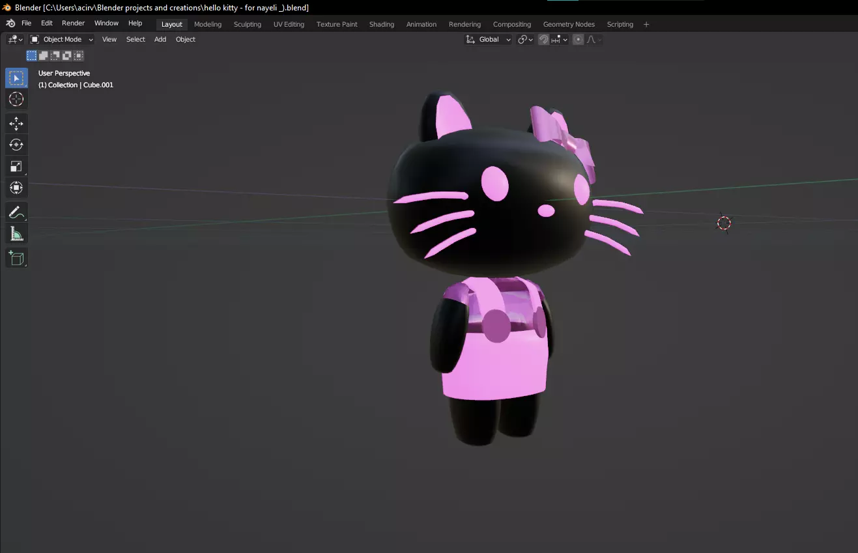Switch to the UV Editing workspace tab
The width and height of the screenshot is (858, 553).
point(289,25)
